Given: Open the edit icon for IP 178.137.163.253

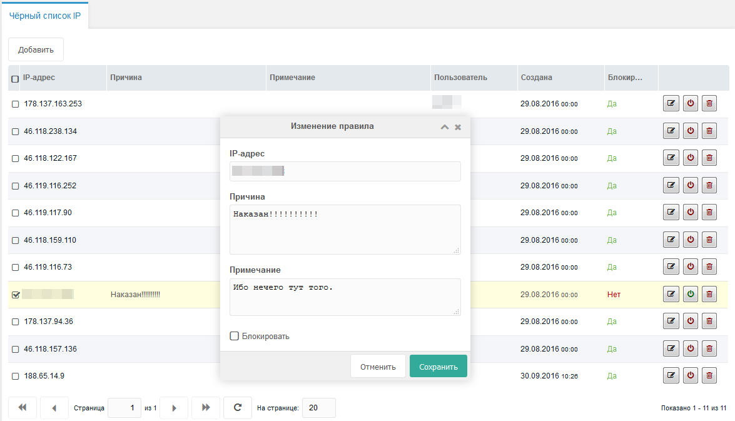Looking at the screenshot, I should pyautogui.click(x=671, y=103).
